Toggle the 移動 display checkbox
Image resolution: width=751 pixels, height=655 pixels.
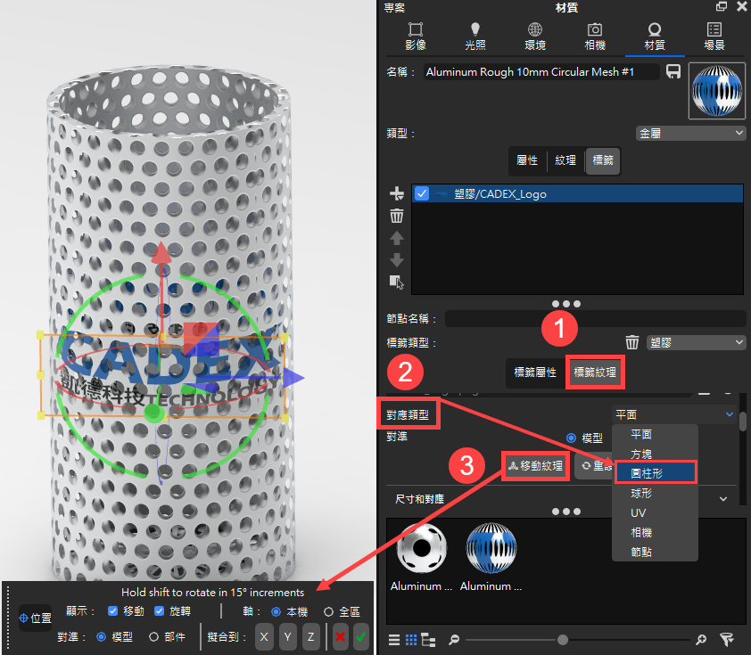pyautogui.click(x=113, y=611)
